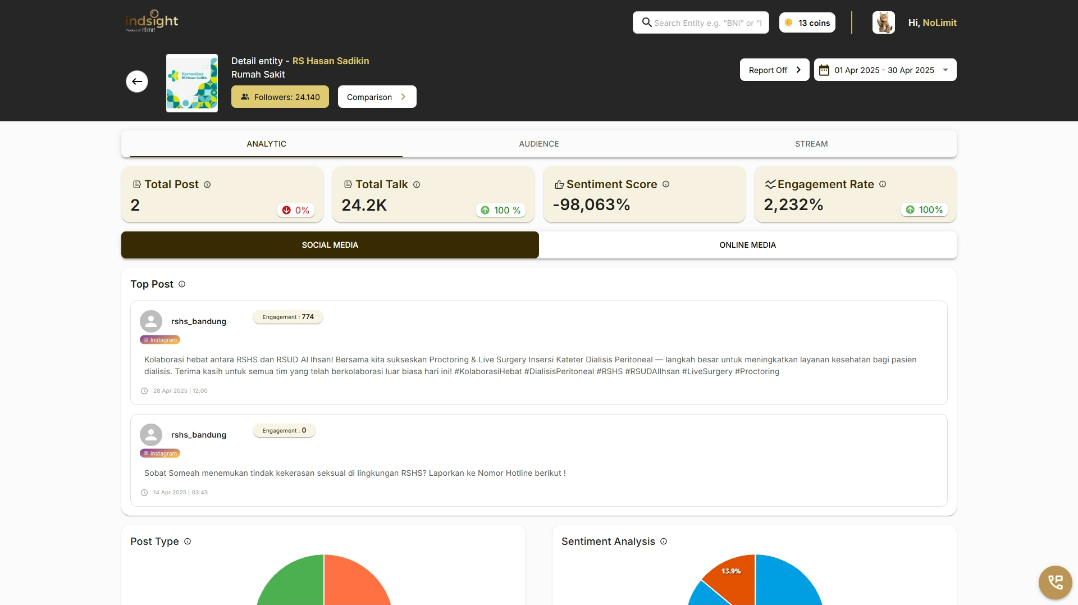1078x605 pixels.
Task: Switch to SOCIAL MEDIA view
Action: click(330, 245)
